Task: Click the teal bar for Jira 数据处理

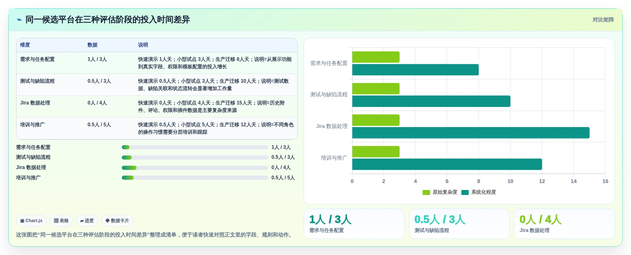Action: pyautogui.click(x=471, y=133)
